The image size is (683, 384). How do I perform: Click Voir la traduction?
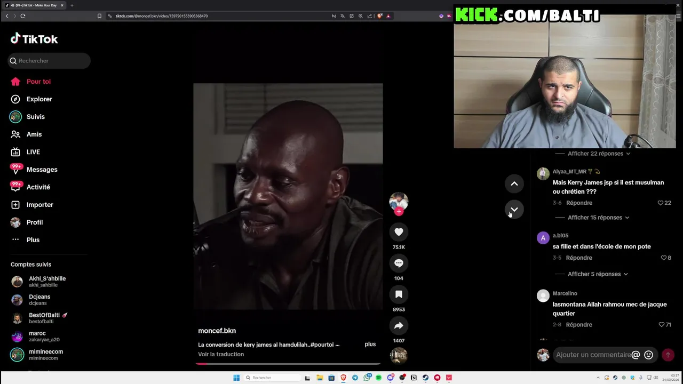pos(221,354)
